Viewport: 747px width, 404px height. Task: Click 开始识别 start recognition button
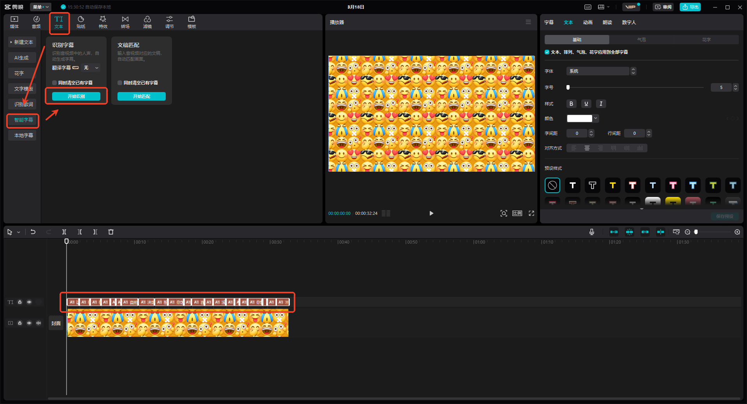point(76,96)
